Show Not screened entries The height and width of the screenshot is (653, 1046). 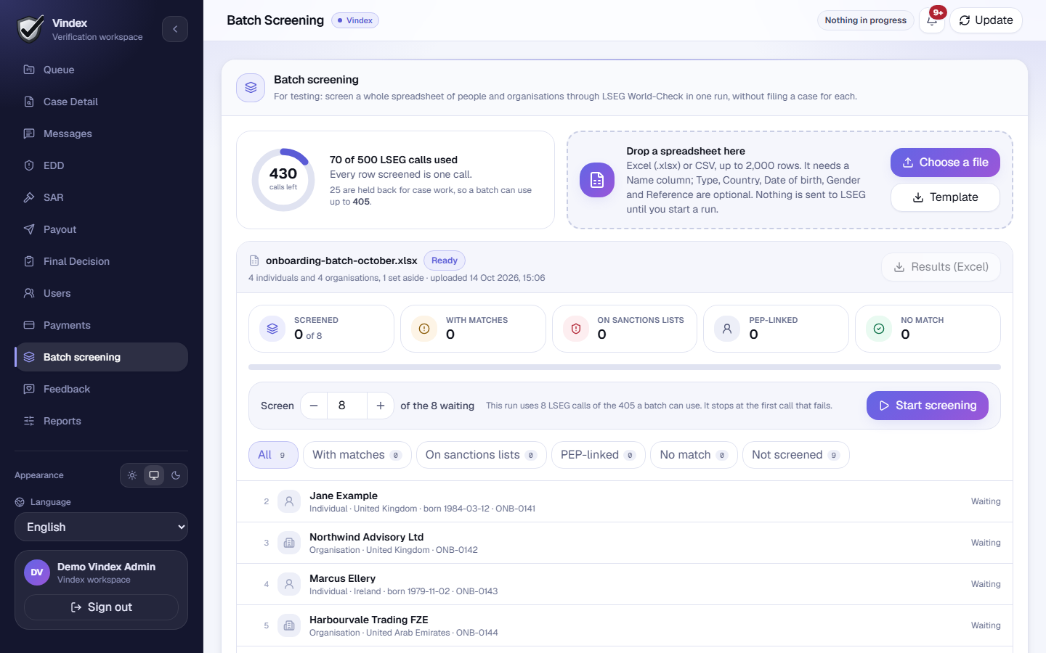tap(796, 455)
